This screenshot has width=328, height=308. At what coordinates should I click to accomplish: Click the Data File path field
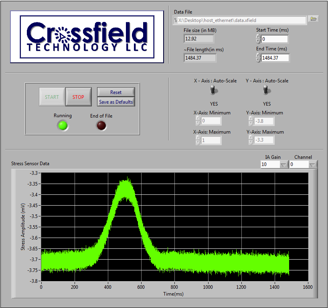(x=240, y=20)
